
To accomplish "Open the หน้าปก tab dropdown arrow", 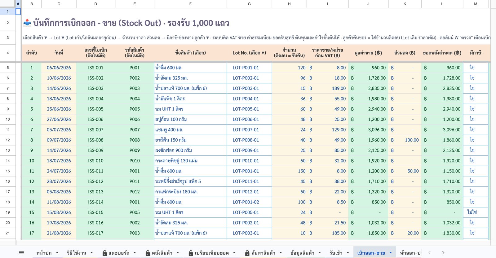I will coord(57,253).
